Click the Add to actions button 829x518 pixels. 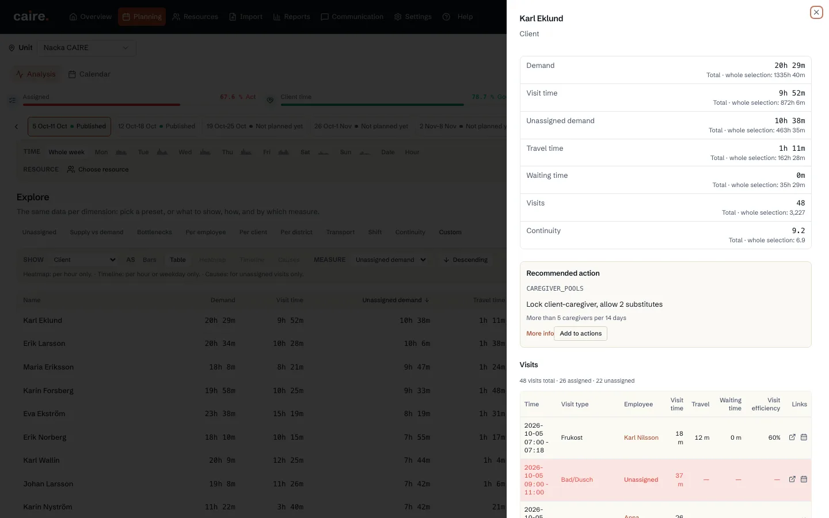580,333
